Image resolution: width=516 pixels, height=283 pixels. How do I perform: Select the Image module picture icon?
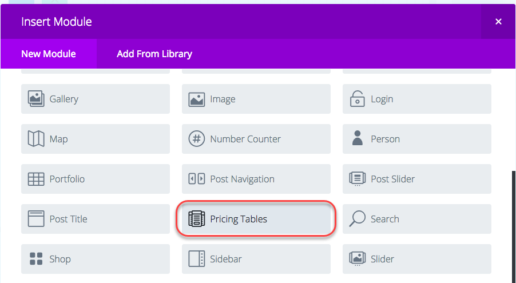click(x=196, y=99)
